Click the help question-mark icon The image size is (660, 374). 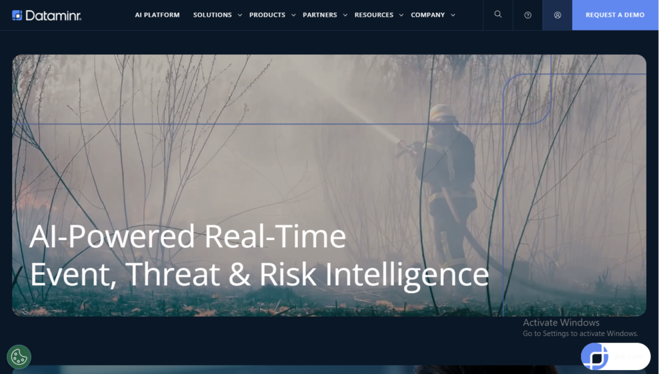527,14
